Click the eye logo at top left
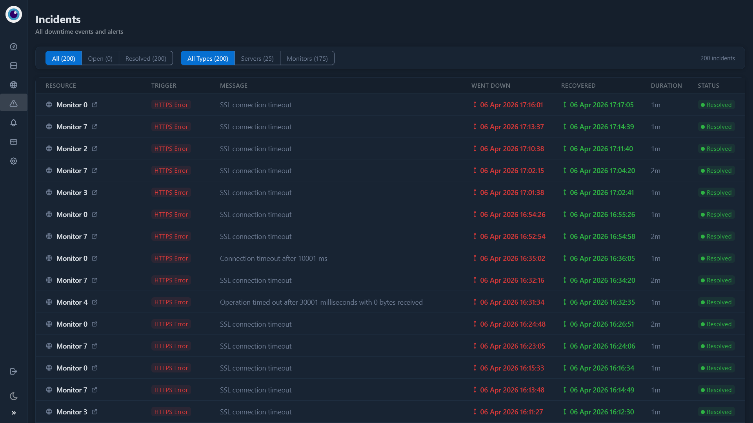Screen dimensions: 753x423 pos(14,14)
